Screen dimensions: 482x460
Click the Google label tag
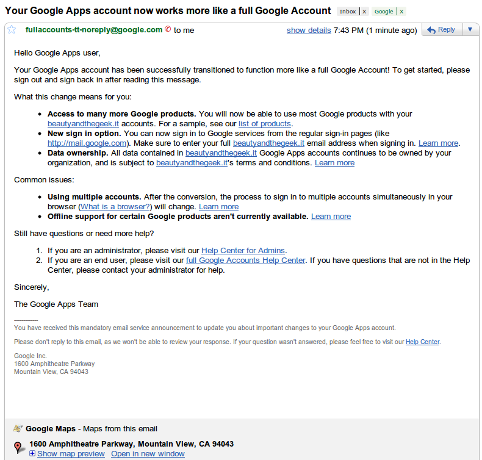pyautogui.click(x=384, y=12)
